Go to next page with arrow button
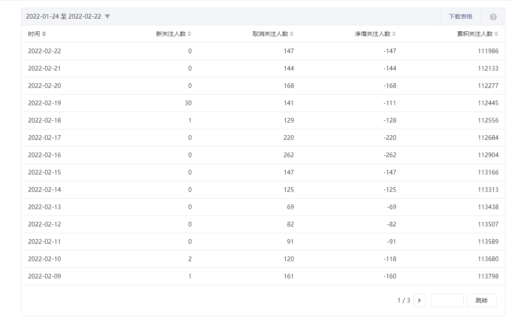The image size is (514, 330). pos(419,300)
